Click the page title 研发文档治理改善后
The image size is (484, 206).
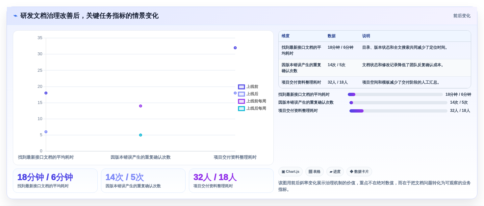click(89, 16)
